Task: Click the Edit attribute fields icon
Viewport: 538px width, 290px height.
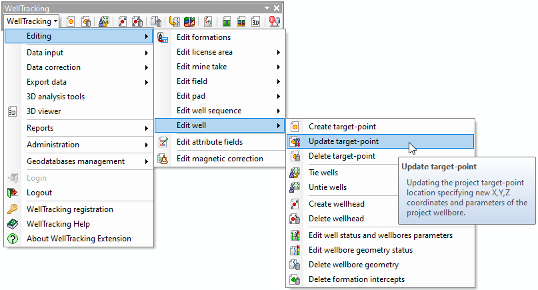Action: (x=163, y=142)
